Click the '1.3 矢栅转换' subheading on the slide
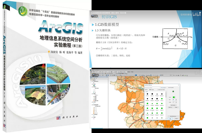 point(103,30)
